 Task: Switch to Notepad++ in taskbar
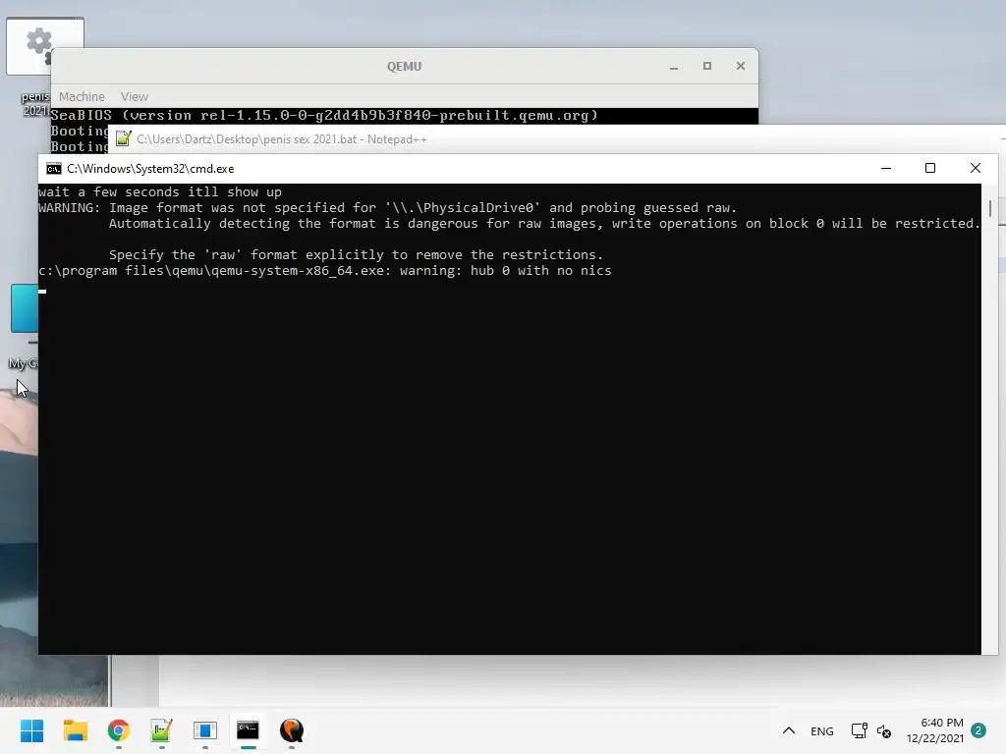coord(161,730)
